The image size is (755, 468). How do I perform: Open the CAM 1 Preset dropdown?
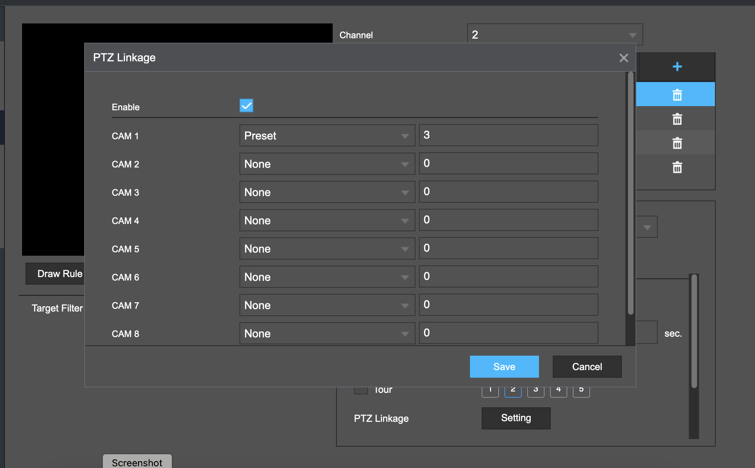327,135
